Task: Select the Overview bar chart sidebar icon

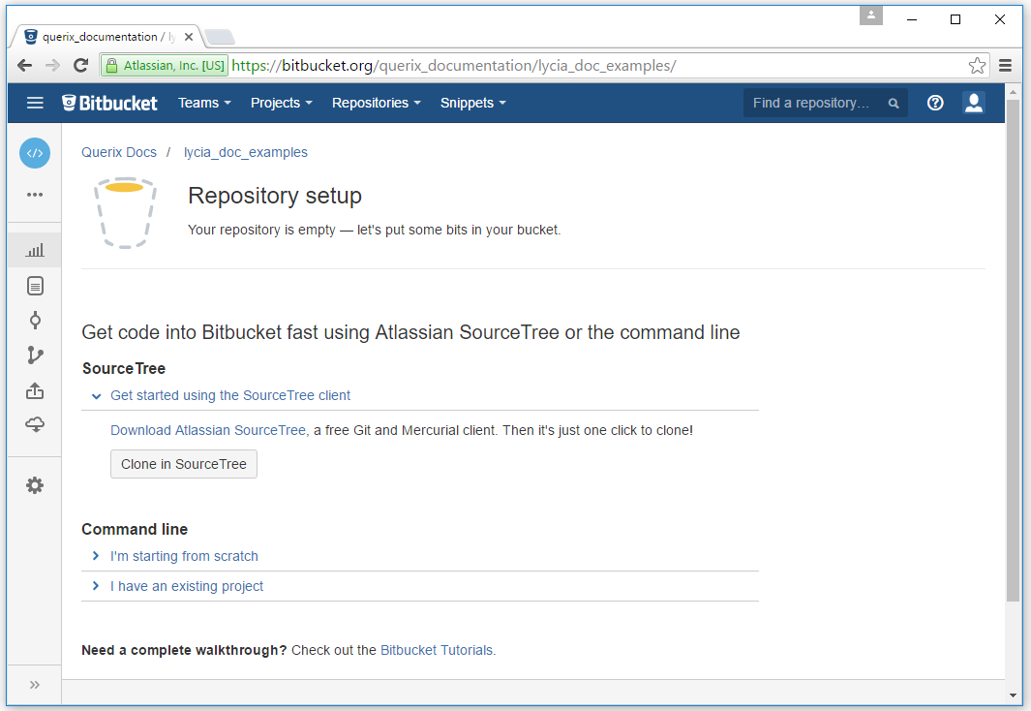Action: [x=35, y=250]
